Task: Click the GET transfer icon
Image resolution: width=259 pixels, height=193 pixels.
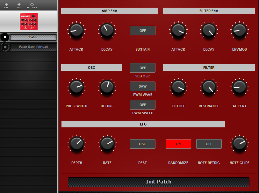Action: tap(18, 5)
